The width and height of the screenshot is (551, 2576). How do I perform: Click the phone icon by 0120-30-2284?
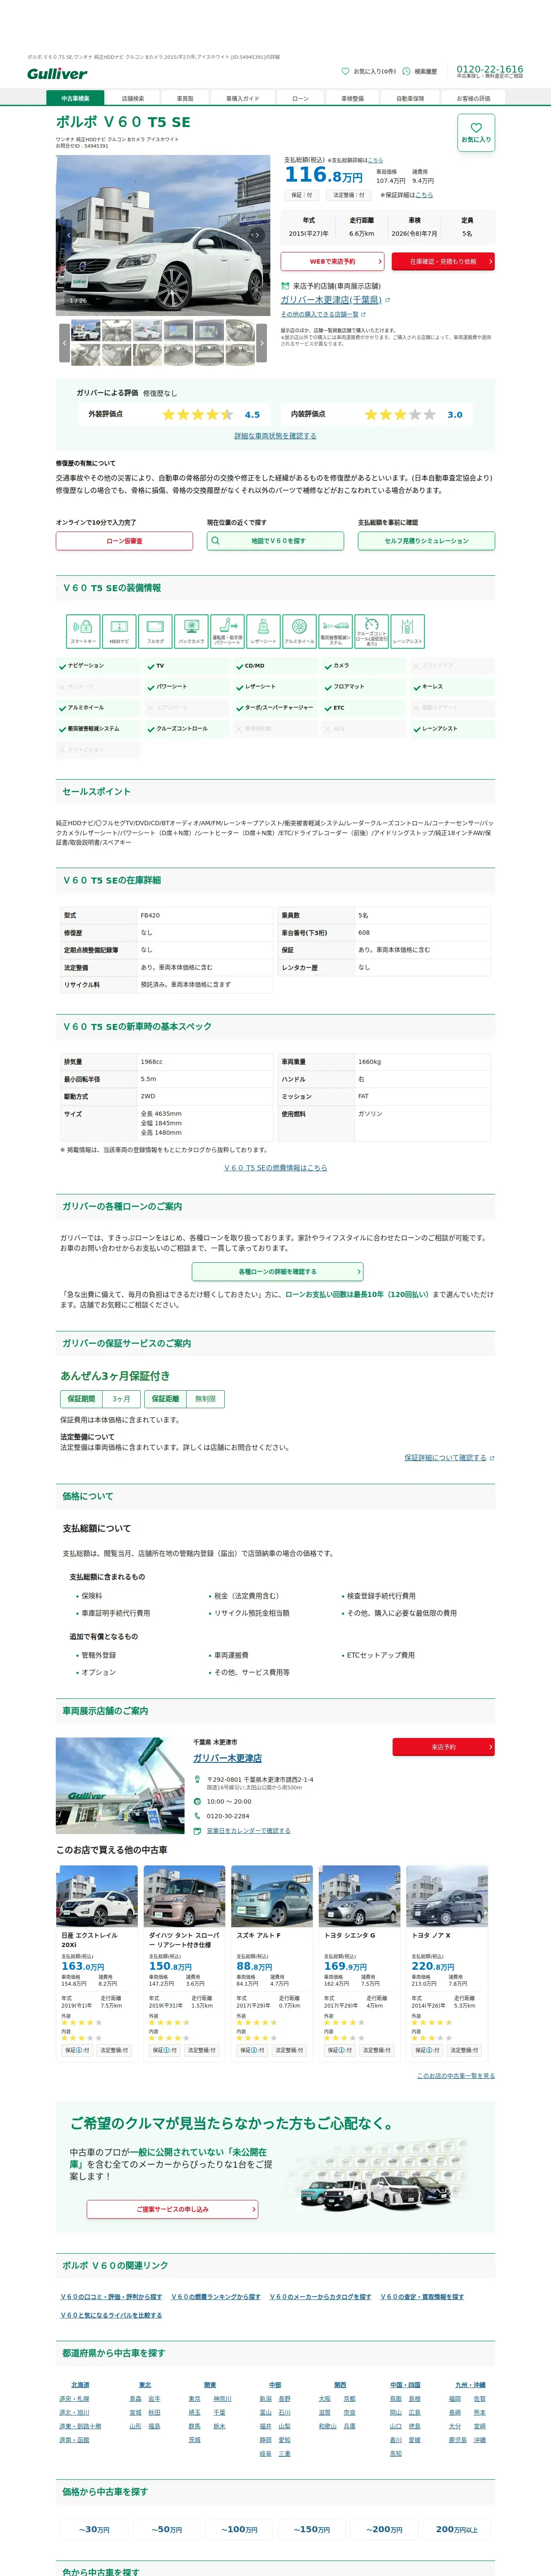(x=198, y=1816)
